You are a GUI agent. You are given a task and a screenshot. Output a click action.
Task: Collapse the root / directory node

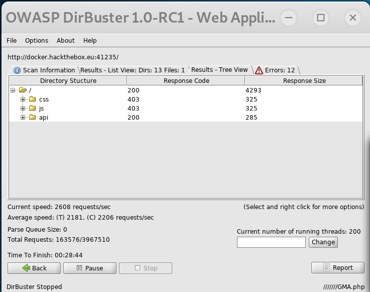click(13, 90)
